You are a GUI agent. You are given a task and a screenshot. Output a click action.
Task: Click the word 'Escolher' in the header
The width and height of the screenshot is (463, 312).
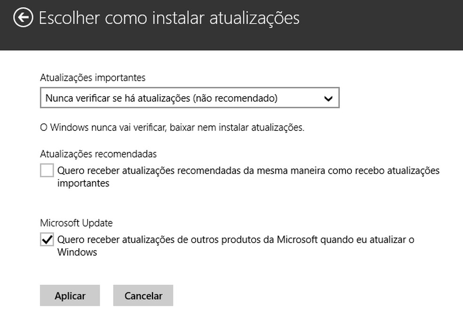click(70, 18)
